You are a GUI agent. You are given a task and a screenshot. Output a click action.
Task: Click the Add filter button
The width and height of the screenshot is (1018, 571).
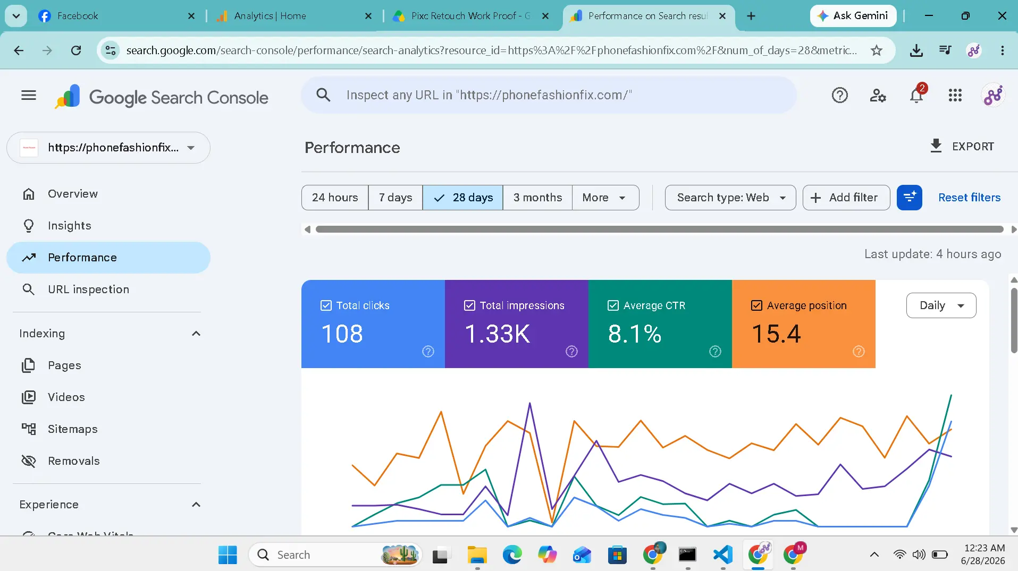(846, 198)
